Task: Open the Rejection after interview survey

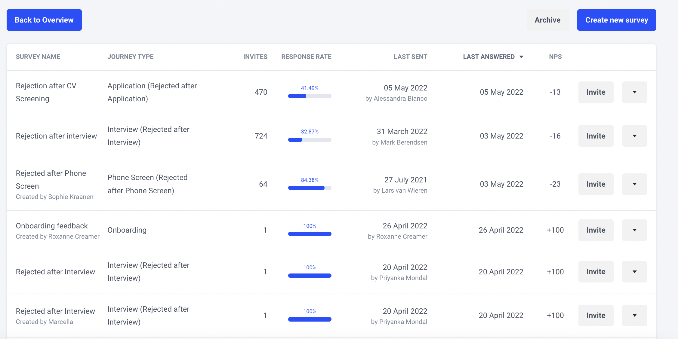Action: pos(56,136)
